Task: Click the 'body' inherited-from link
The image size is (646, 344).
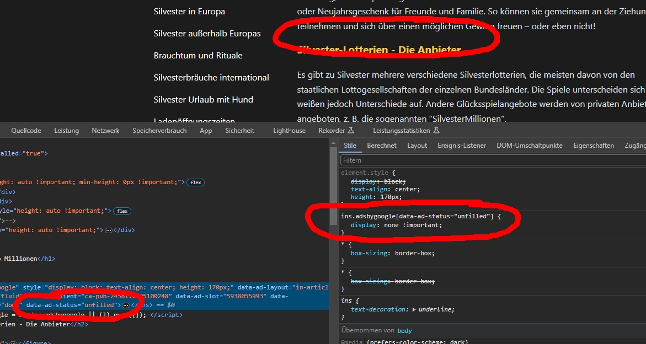Action: 404,331
